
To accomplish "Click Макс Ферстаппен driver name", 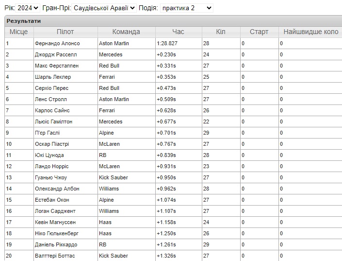I will [x=56, y=66].
